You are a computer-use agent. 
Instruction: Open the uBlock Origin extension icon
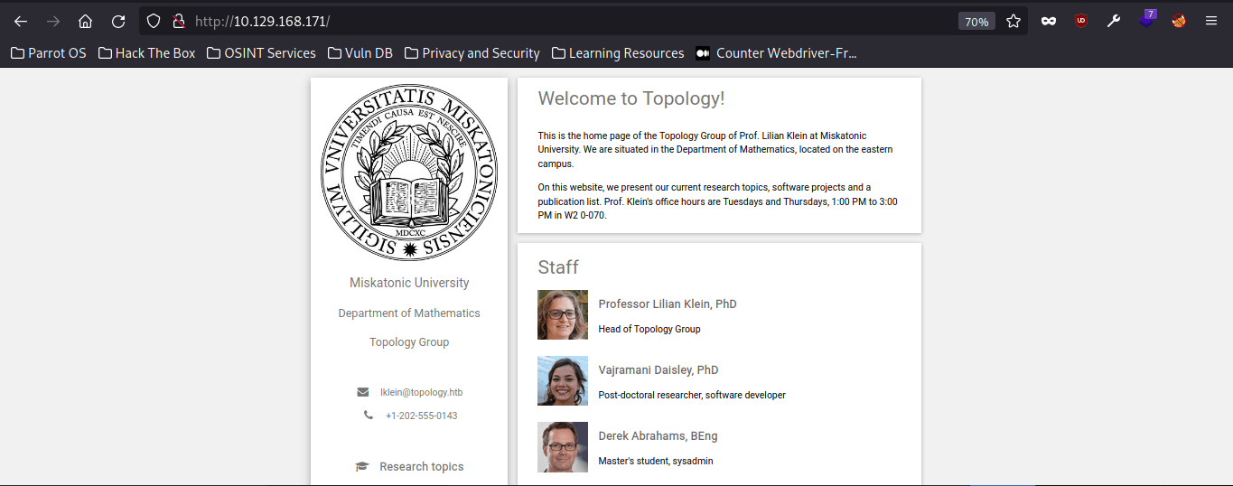point(1081,21)
